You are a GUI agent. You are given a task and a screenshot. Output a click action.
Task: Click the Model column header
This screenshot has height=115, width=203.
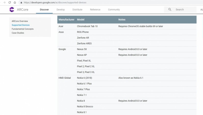81,20
